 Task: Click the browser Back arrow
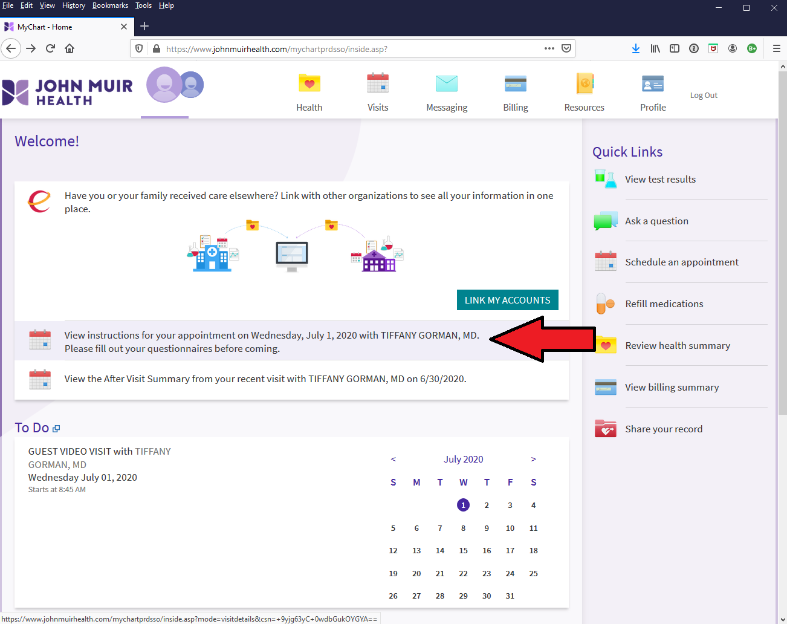11,48
